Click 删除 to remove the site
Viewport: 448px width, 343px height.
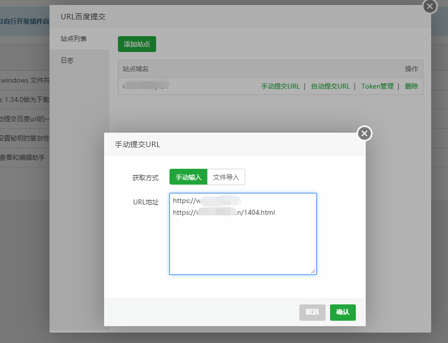point(411,86)
